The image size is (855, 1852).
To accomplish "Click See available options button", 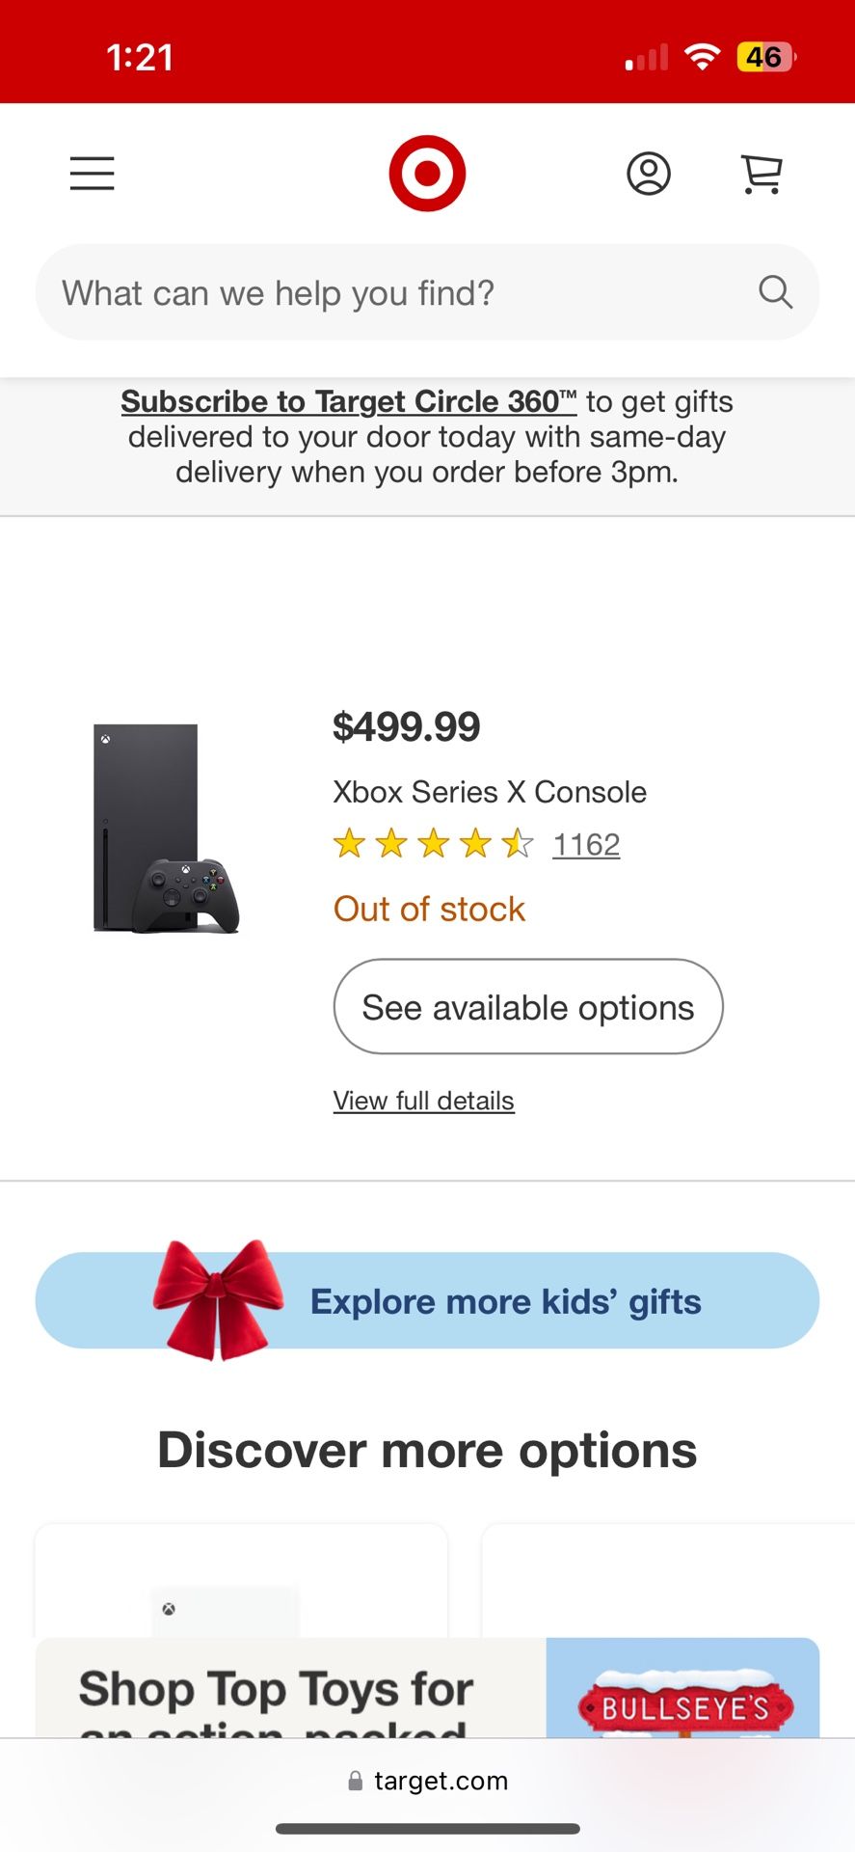I will (x=527, y=1006).
